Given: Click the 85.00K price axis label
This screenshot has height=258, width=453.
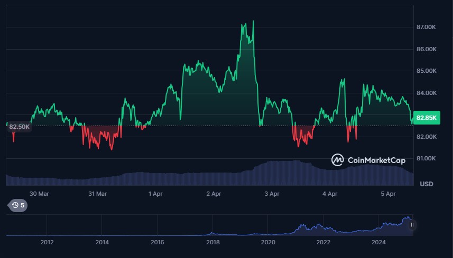Looking at the screenshot, I should pos(427,71).
